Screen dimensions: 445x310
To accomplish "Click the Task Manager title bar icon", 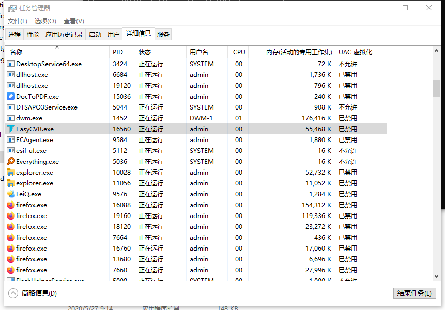I will point(12,8).
